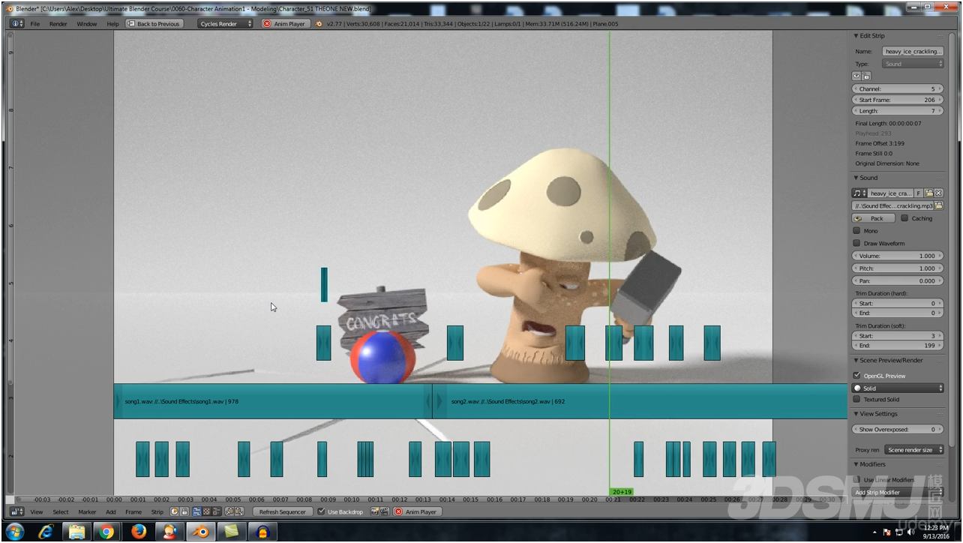Toggle strip lock icon in Edit Strip
The height and width of the screenshot is (543, 963).
[x=866, y=76]
